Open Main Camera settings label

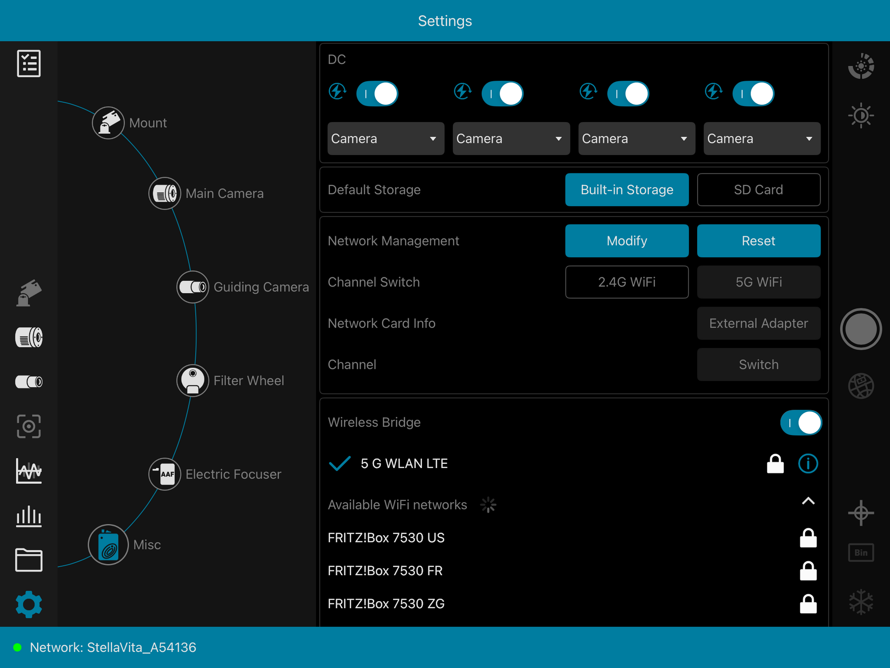click(224, 193)
